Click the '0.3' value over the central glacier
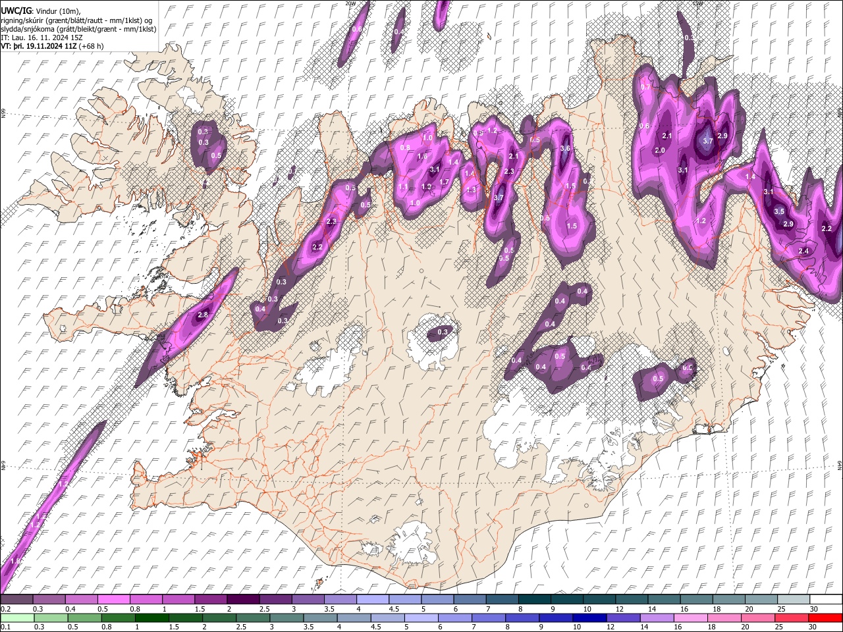 pos(443,332)
